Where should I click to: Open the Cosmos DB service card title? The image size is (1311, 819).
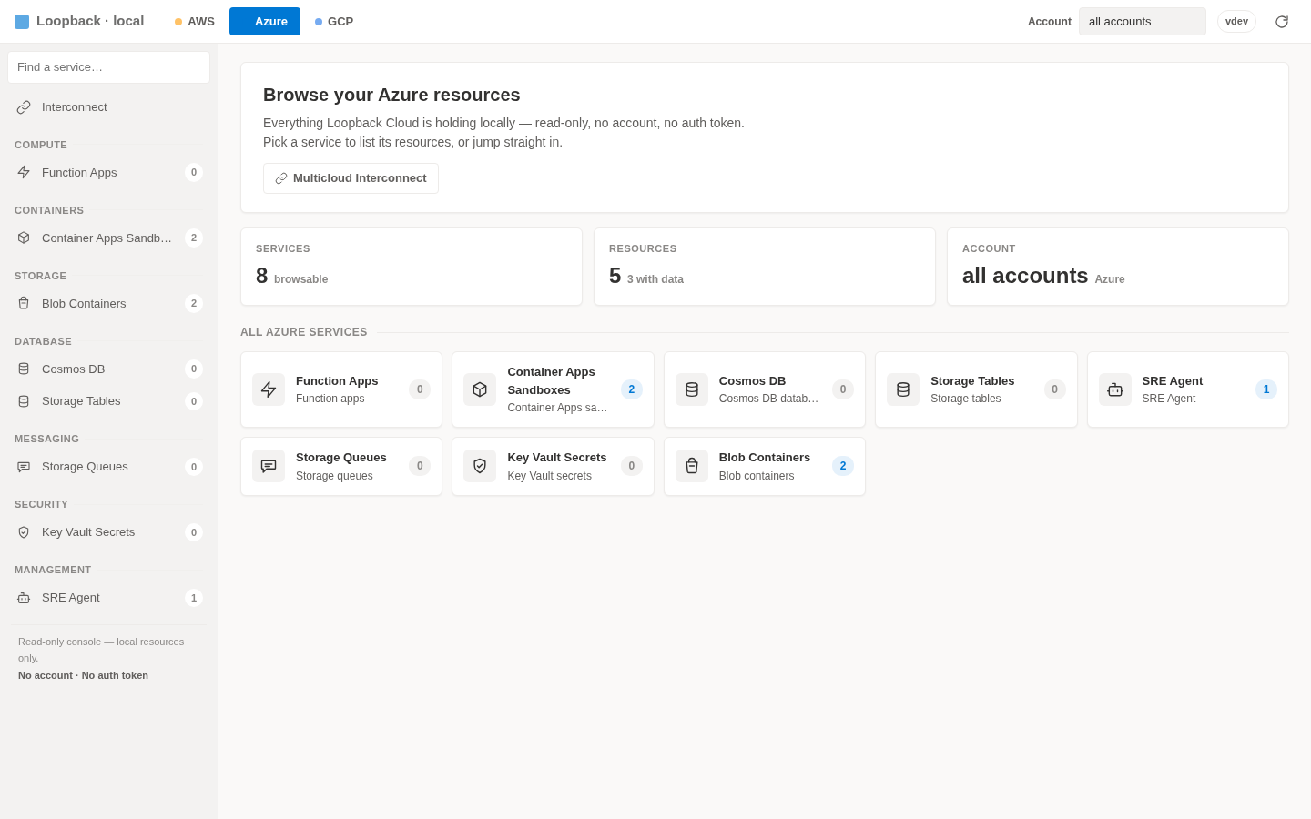752,381
